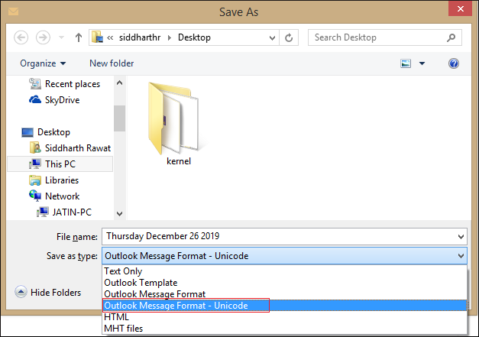Open Siddharth Rawat user folder
Screen dimensions: 479x337
[70, 148]
